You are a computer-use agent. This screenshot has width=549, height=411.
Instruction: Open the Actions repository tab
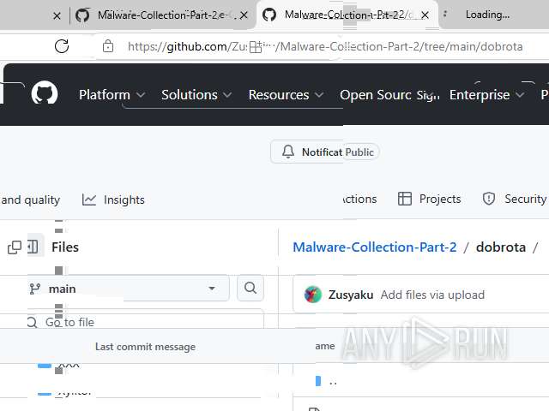tap(359, 199)
